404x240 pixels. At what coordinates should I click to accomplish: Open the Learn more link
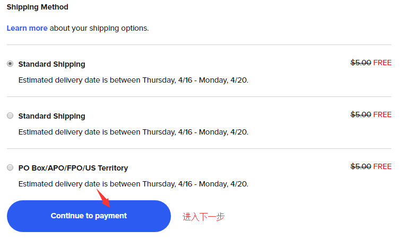27,28
